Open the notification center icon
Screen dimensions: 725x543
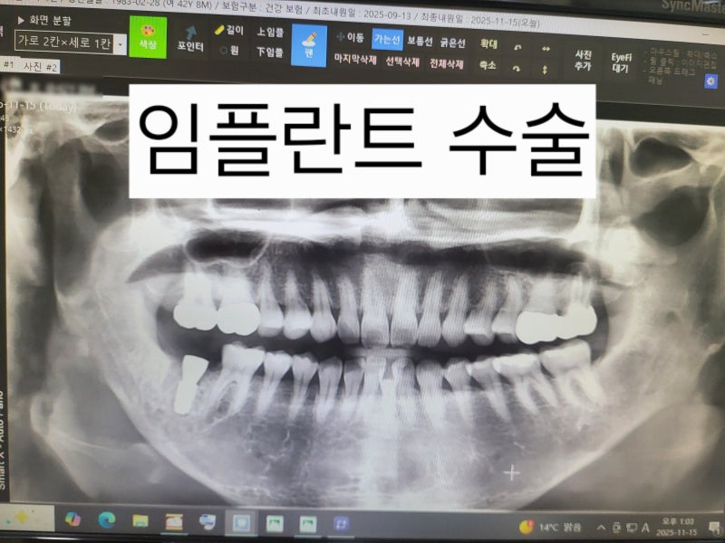tap(715, 529)
